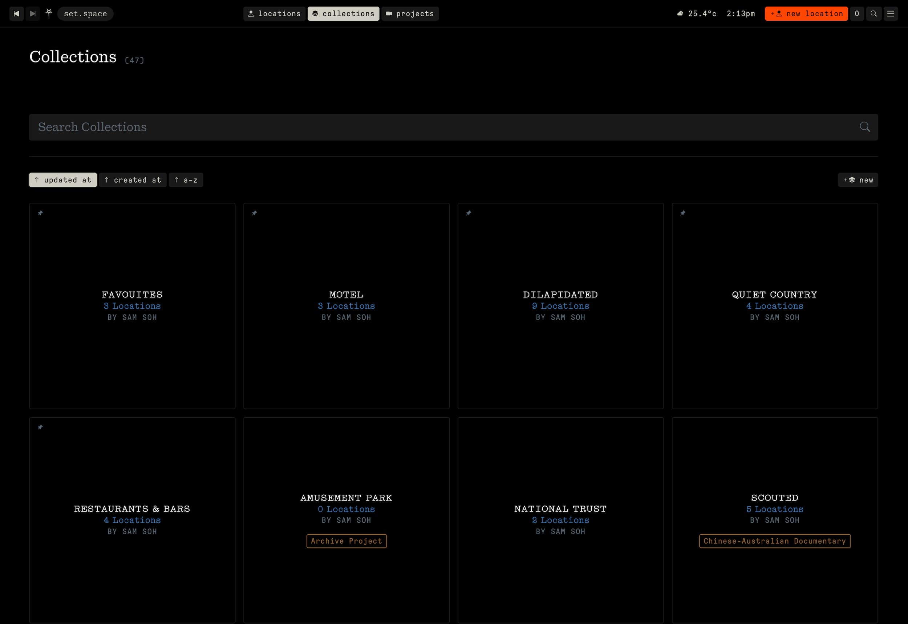
Task: Unpin the Favouites collection pin icon
Action: pyautogui.click(x=40, y=213)
